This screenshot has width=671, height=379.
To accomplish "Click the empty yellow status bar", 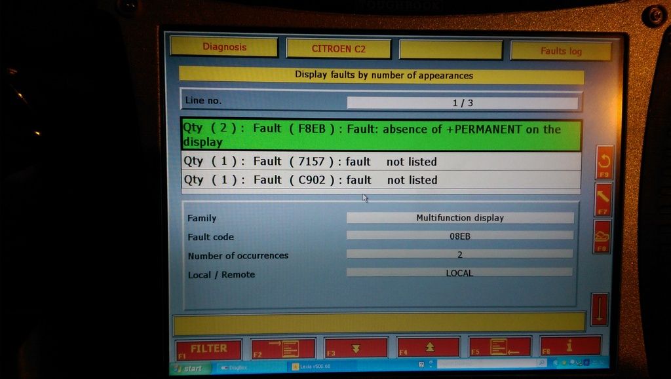I will 379,323.
